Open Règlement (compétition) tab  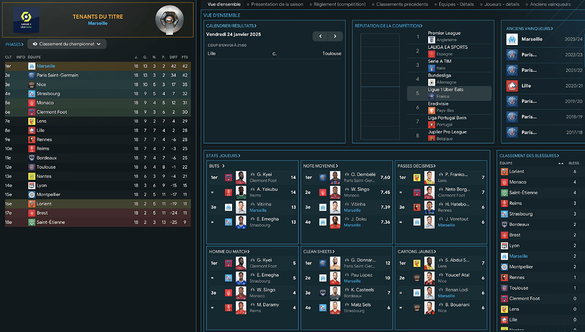tap(339, 5)
